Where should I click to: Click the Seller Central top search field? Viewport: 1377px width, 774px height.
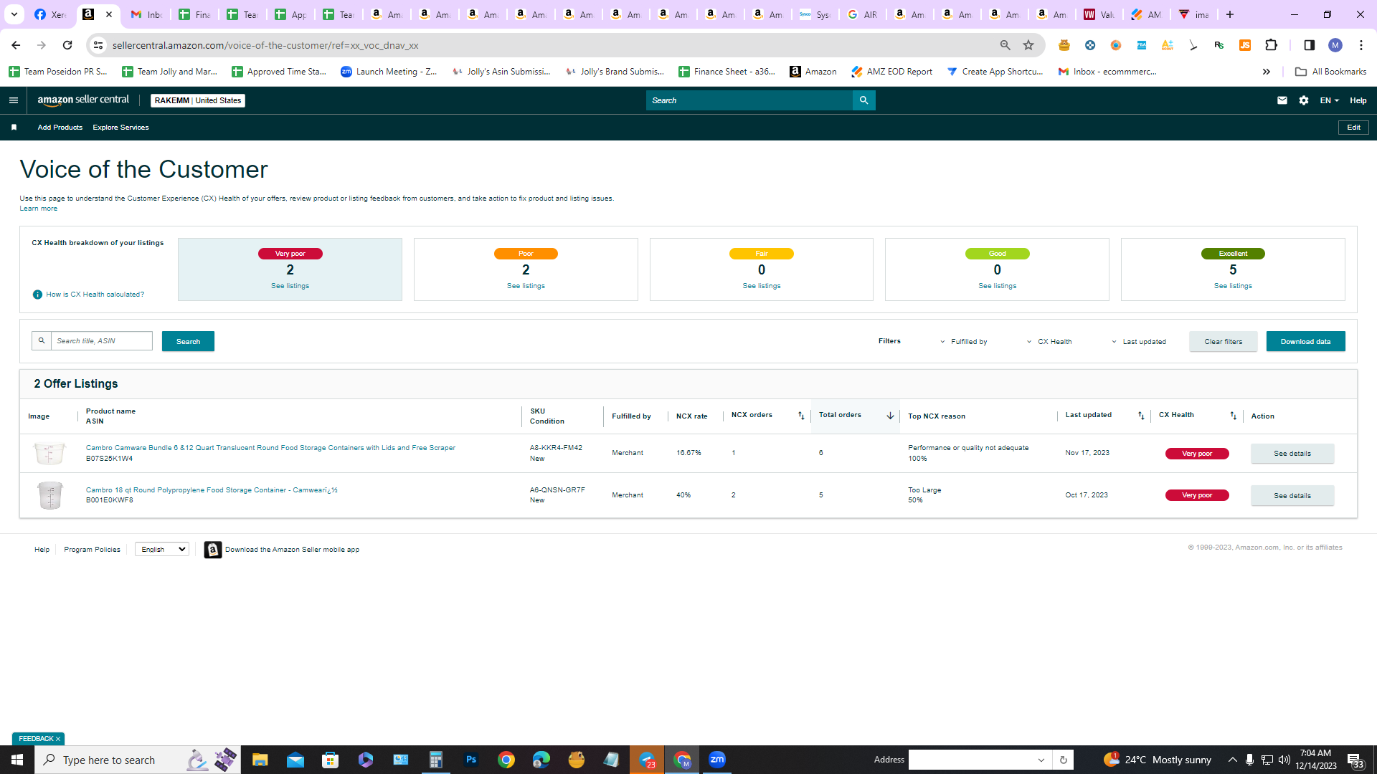coord(749,100)
